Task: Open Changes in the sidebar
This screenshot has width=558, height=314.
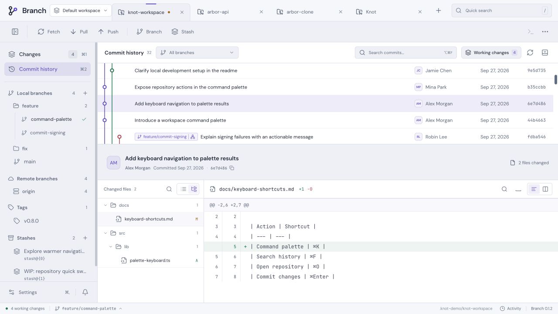Action: (x=48, y=55)
